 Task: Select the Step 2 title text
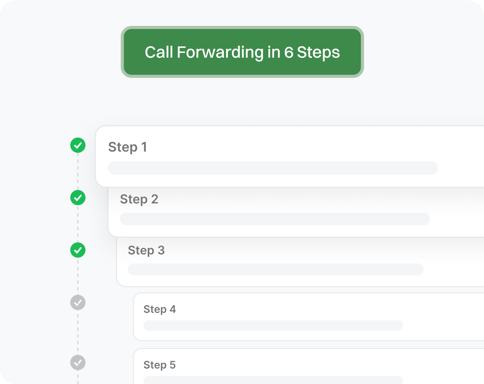click(x=139, y=200)
